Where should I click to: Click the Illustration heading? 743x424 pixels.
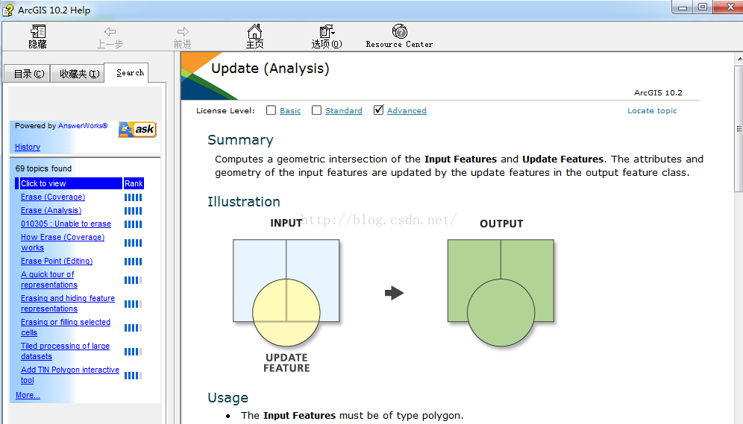243,202
